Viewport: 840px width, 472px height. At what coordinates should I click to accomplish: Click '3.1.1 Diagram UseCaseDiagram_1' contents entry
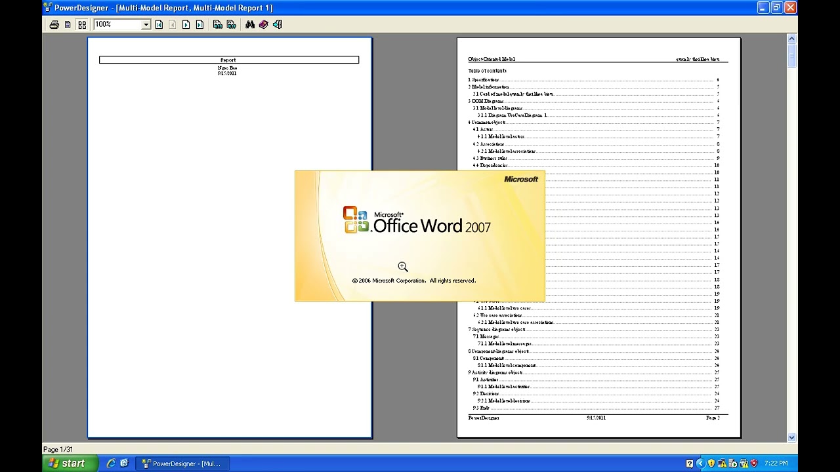pyautogui.click(x=513, y=115)
